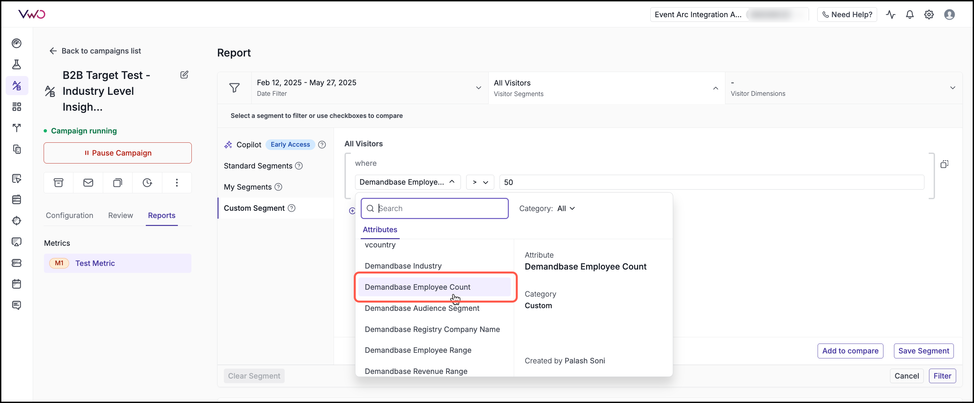Choose Demandbase Industry attribute

pyautogui.click(x=434, y=266)
